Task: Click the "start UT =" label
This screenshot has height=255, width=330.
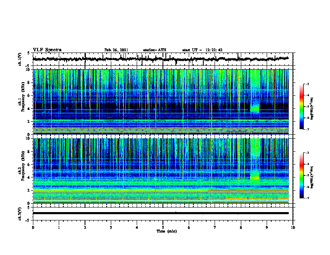Action: (x=192, y=50)
